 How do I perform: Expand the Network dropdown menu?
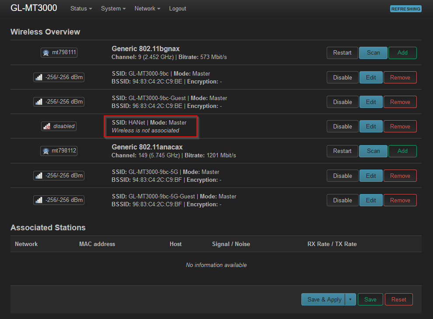(147, 9)
